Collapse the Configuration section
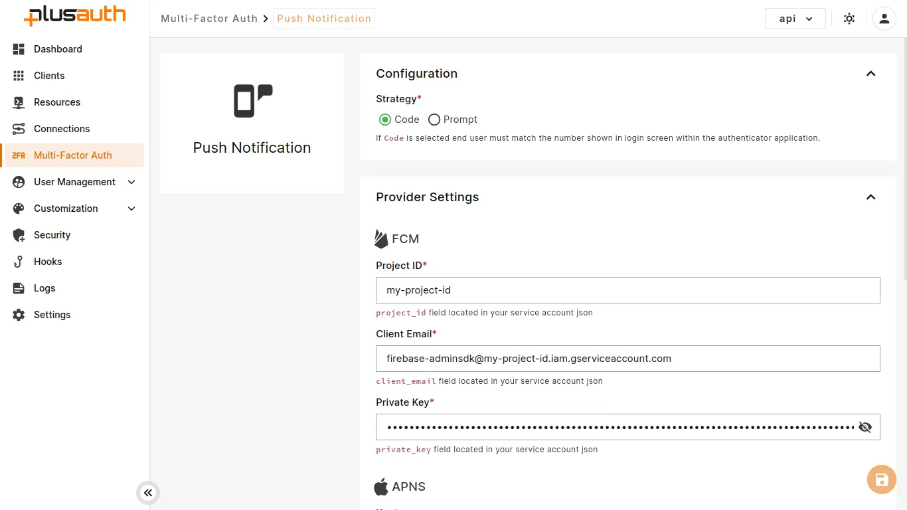Image resolution: width=907 pixels, height=510 pixels. tap(870, 74)
